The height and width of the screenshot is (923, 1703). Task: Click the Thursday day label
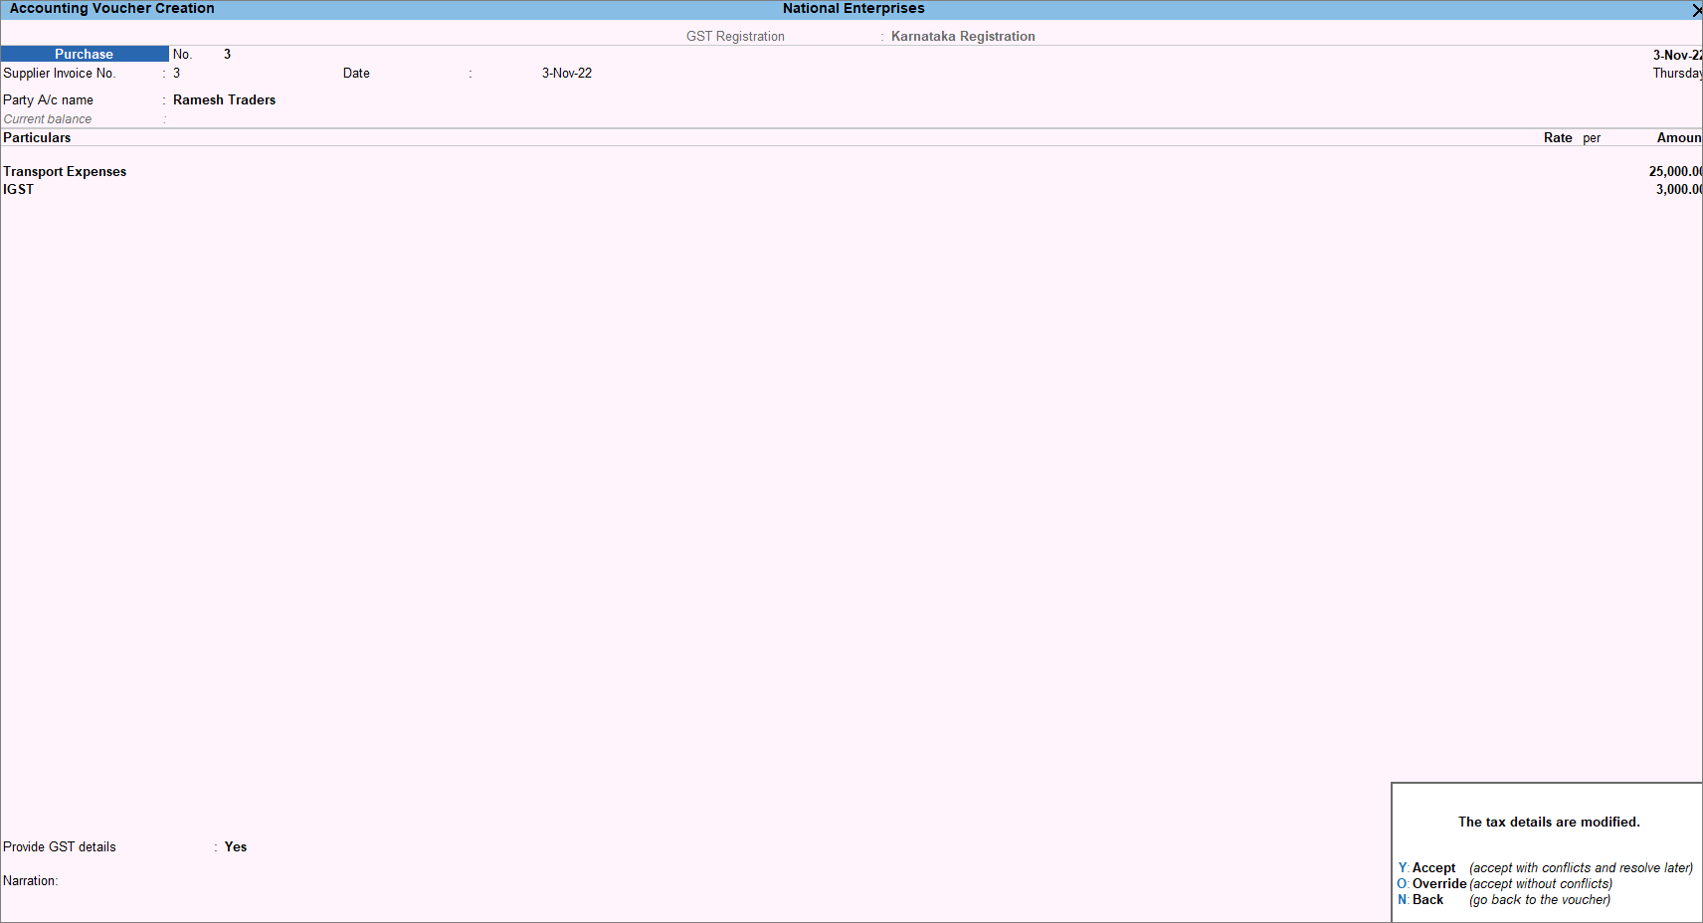[x=1677, y=73]
